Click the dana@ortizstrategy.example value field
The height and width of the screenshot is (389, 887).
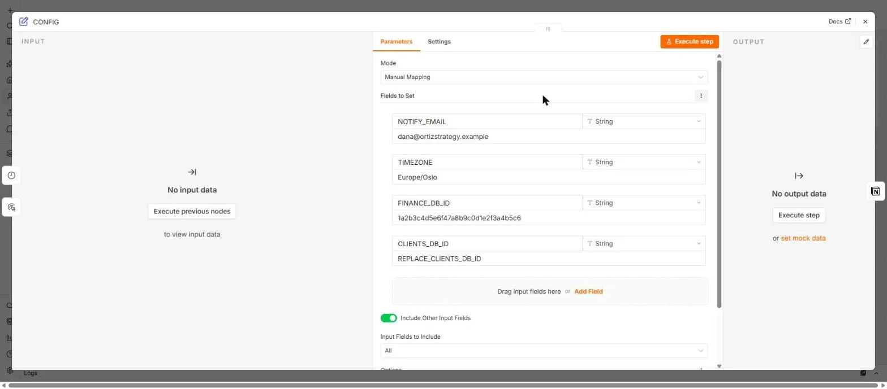549,137
